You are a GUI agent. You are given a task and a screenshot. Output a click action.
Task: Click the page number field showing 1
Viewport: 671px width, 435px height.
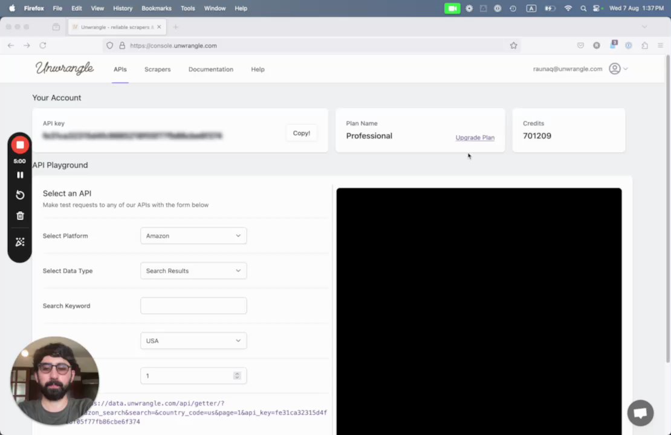(193, 376)
